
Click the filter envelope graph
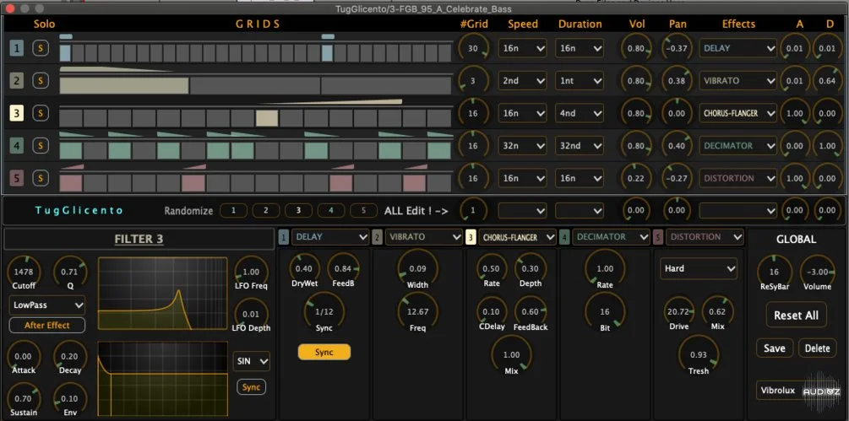(x=162, y=379)
